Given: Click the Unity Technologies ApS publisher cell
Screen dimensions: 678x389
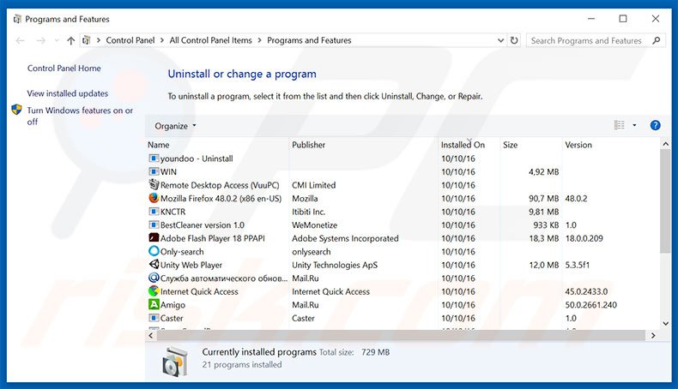Looking at the screenshot, I should [x=335, y=265].
